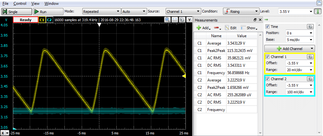Toggle the C2 channel label in plot header
This screenshot has height=136, width=323.
49,20
